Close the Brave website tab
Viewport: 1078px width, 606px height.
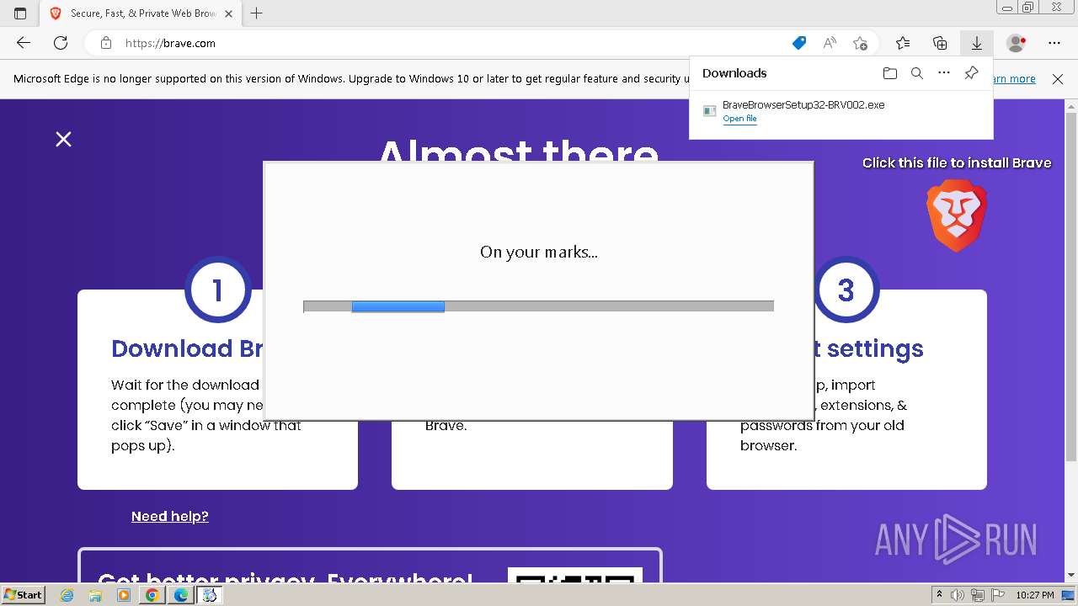(x=229, y=13)
